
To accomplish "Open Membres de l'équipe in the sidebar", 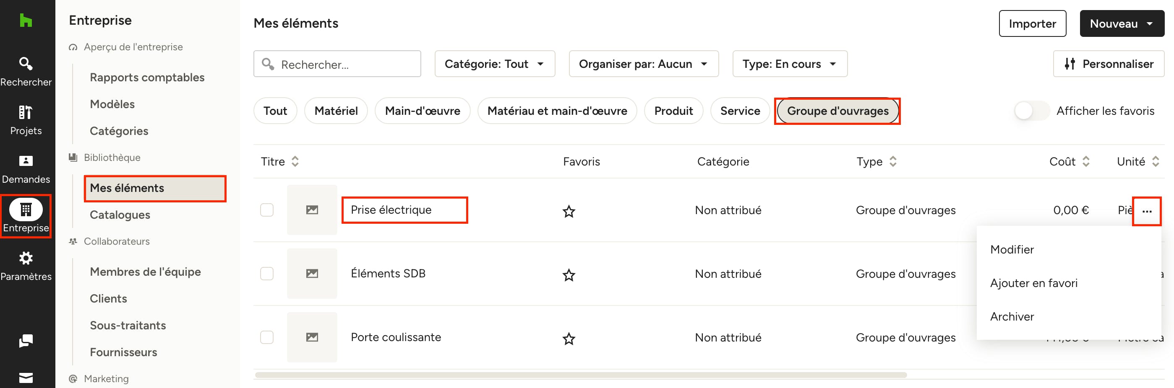I will (145, 272).
